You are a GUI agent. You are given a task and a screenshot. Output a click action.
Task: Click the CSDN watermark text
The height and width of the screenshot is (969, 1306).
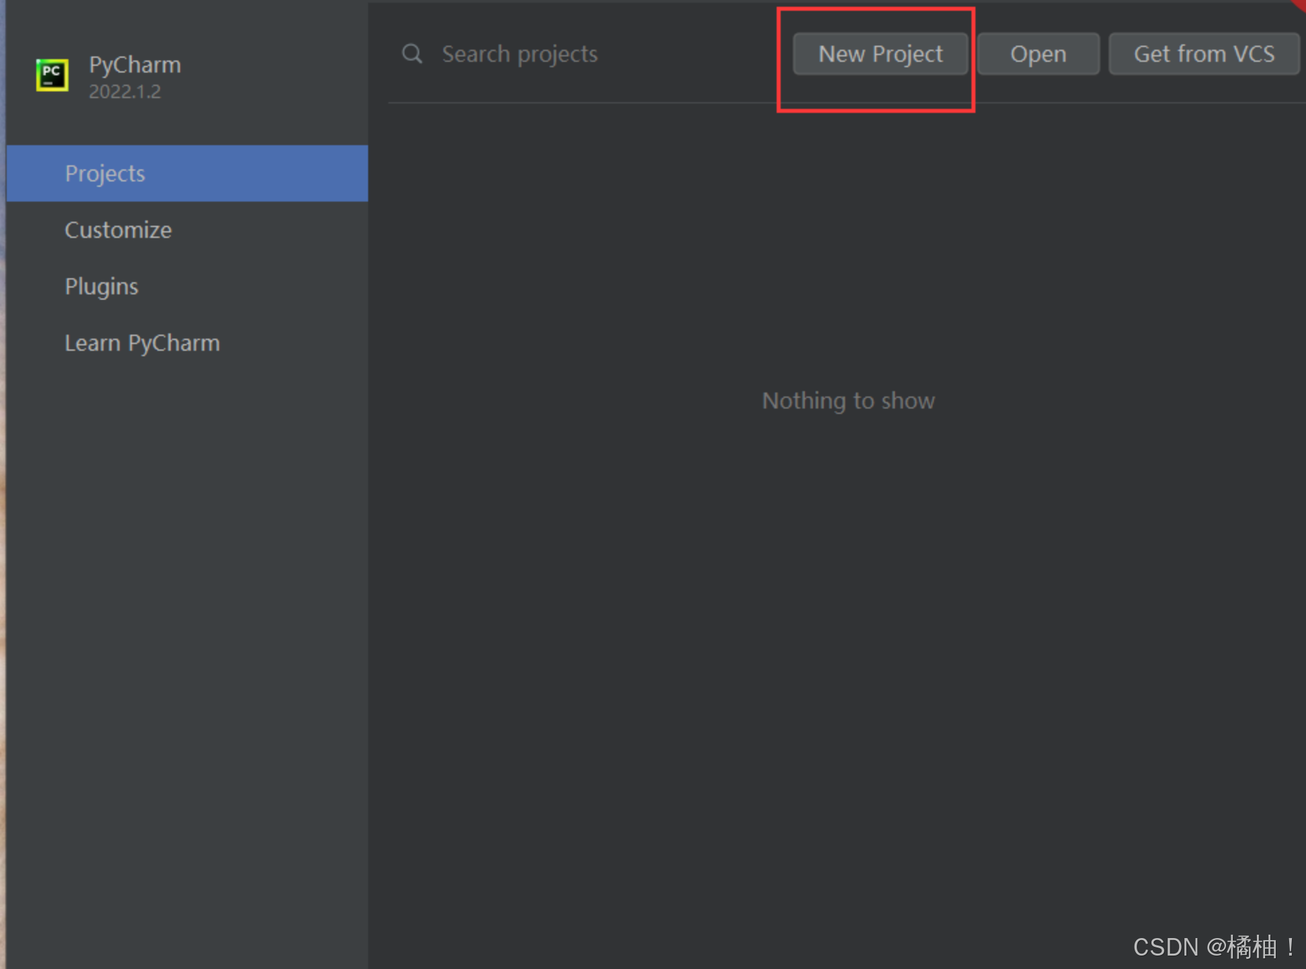click(1213, 946)
